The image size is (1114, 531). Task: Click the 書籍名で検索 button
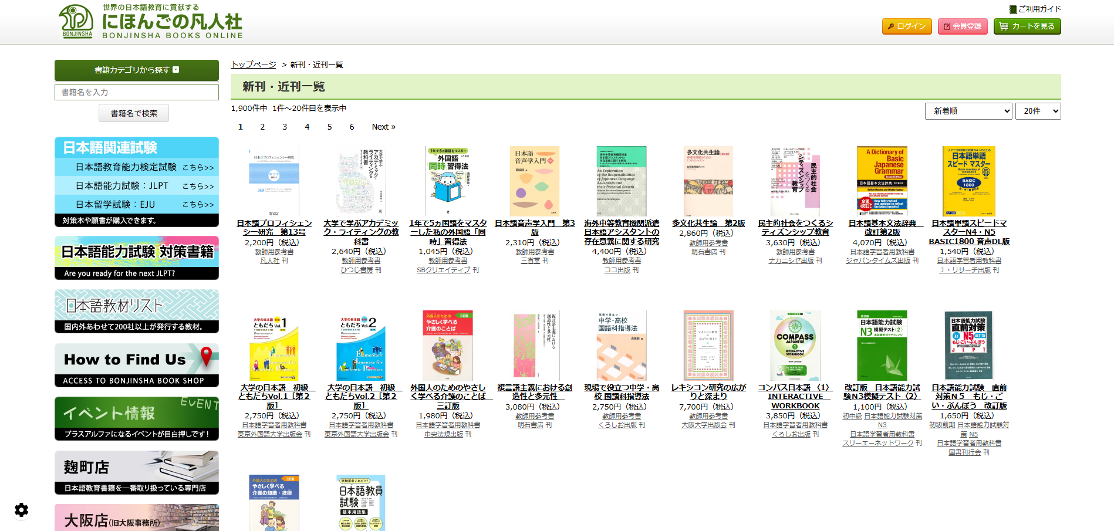[134, 113]
